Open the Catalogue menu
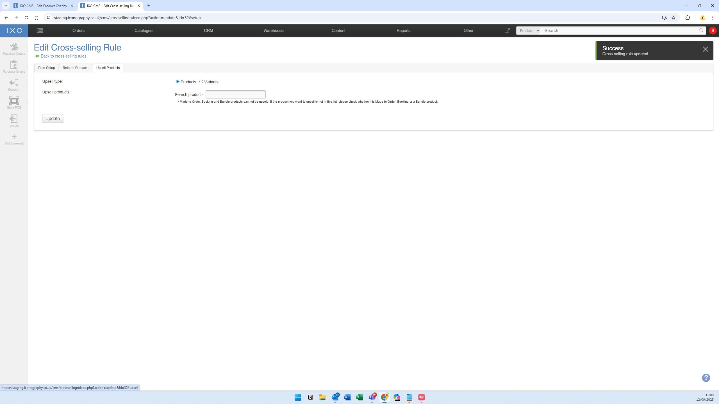This screenshot has width=719, height=404. click(143, 31)
